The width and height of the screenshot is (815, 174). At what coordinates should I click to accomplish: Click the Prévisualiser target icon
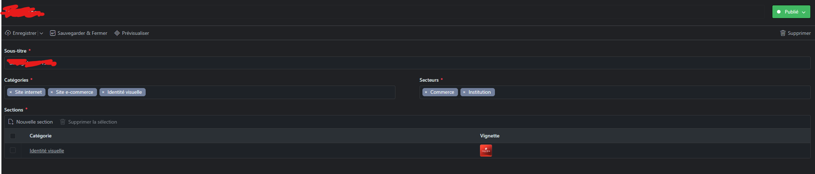pyautogui.click(x=117, y=33)
